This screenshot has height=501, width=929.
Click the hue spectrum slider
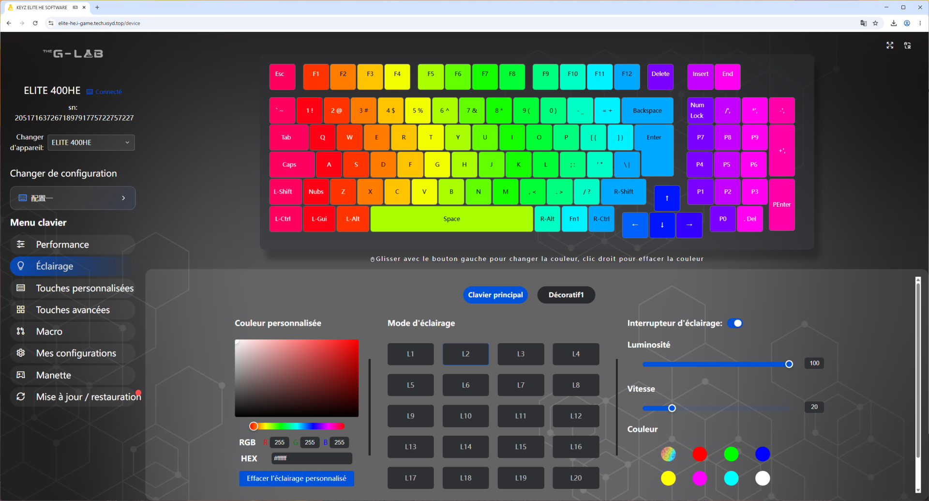297,426
